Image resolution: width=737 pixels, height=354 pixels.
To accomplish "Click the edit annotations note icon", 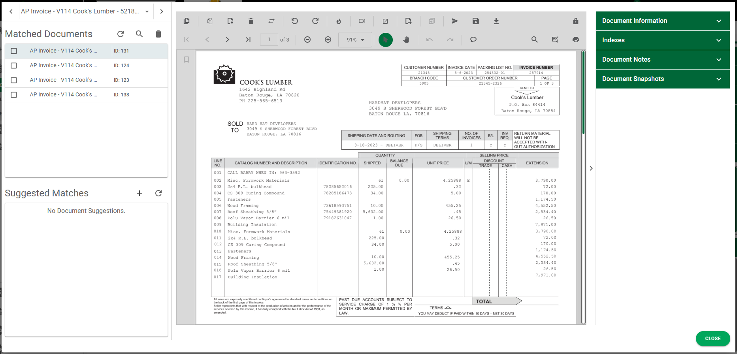I will pyautogui.click(x=555, y=40).
